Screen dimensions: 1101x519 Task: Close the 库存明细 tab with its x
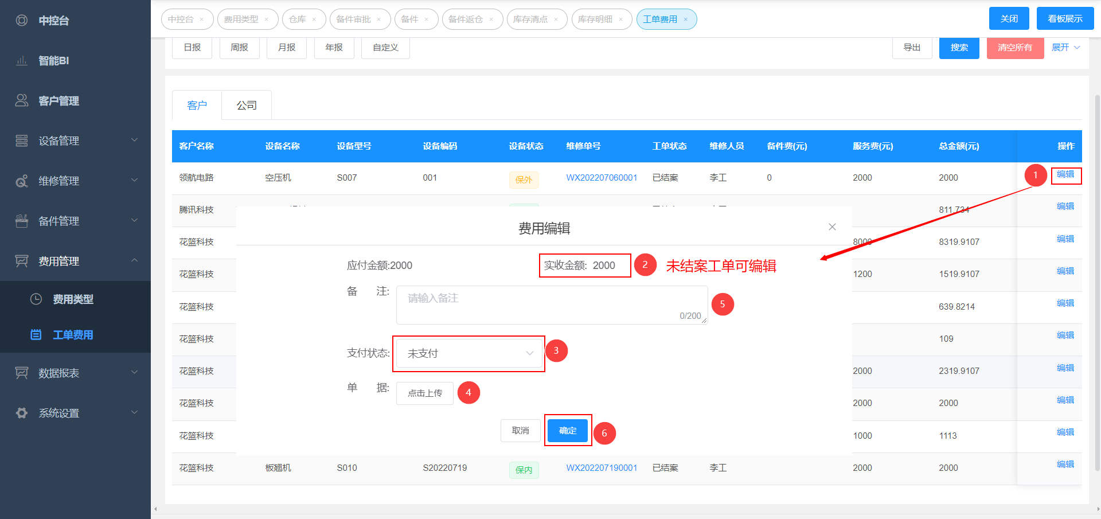click(x=620, y=19)
